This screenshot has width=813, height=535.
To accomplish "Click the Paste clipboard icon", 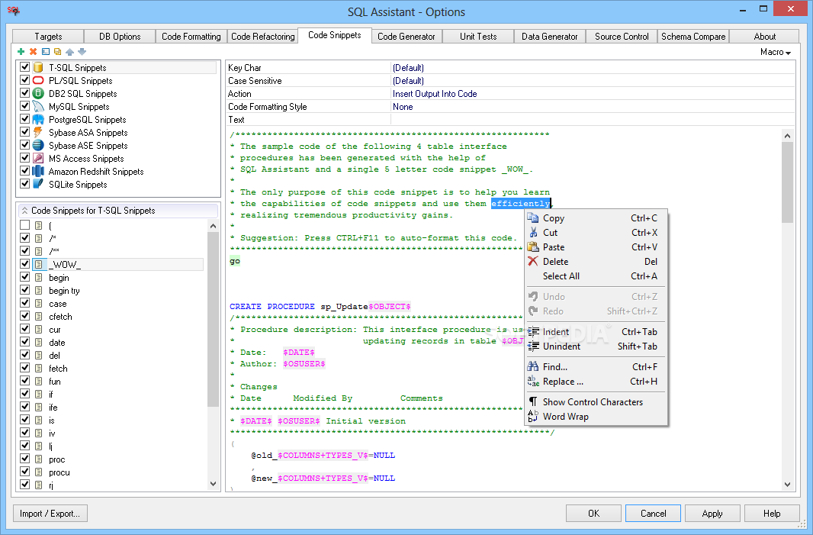I will tap(533, 247).
